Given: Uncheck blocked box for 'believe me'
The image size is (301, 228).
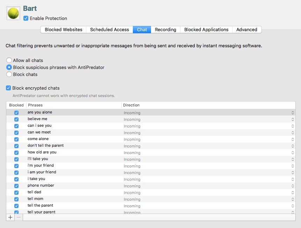Looking at the screenshot, I should click(16, 119).
